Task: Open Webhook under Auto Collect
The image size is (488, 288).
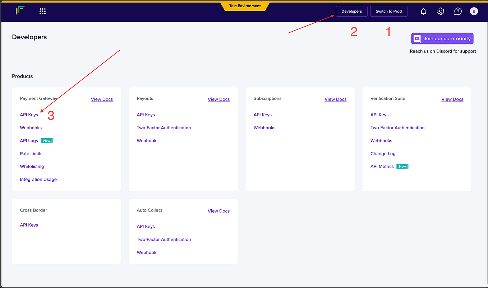Action: 146,252
